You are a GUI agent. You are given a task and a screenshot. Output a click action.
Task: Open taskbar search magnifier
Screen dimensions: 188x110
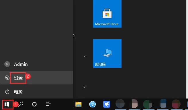tap(21, 104)
